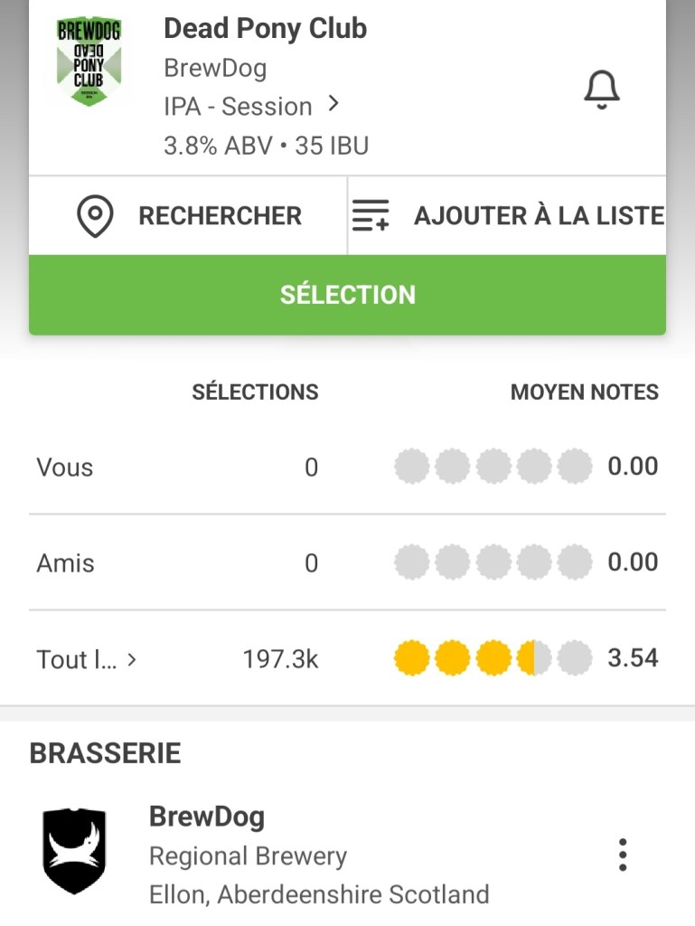
Task: Tap AJOUTER À LA LISTE
Action: click(x=539, y=216)
